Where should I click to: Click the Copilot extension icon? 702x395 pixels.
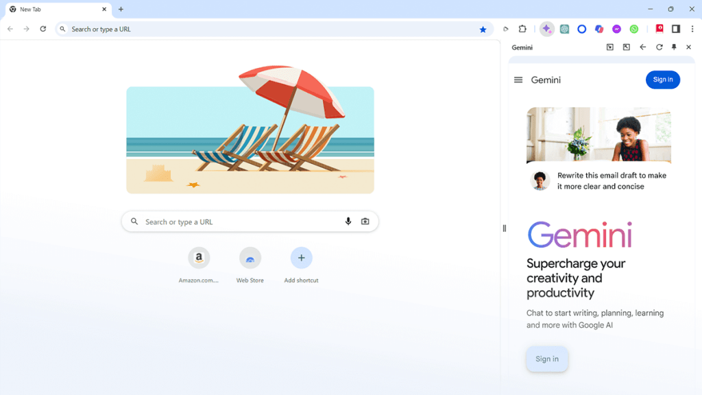pyautogui.click(x=599, y=29)
